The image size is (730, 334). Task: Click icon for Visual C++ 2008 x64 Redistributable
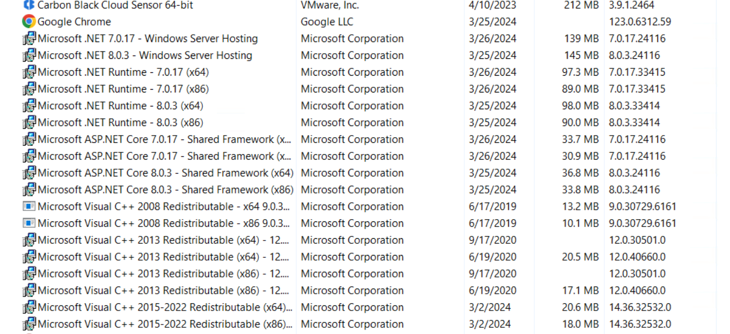coord(29,206)
